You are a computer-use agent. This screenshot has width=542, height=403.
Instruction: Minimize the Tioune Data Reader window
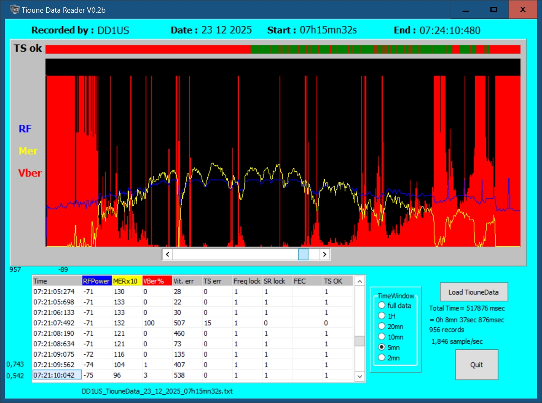click(x=465, y=10)
